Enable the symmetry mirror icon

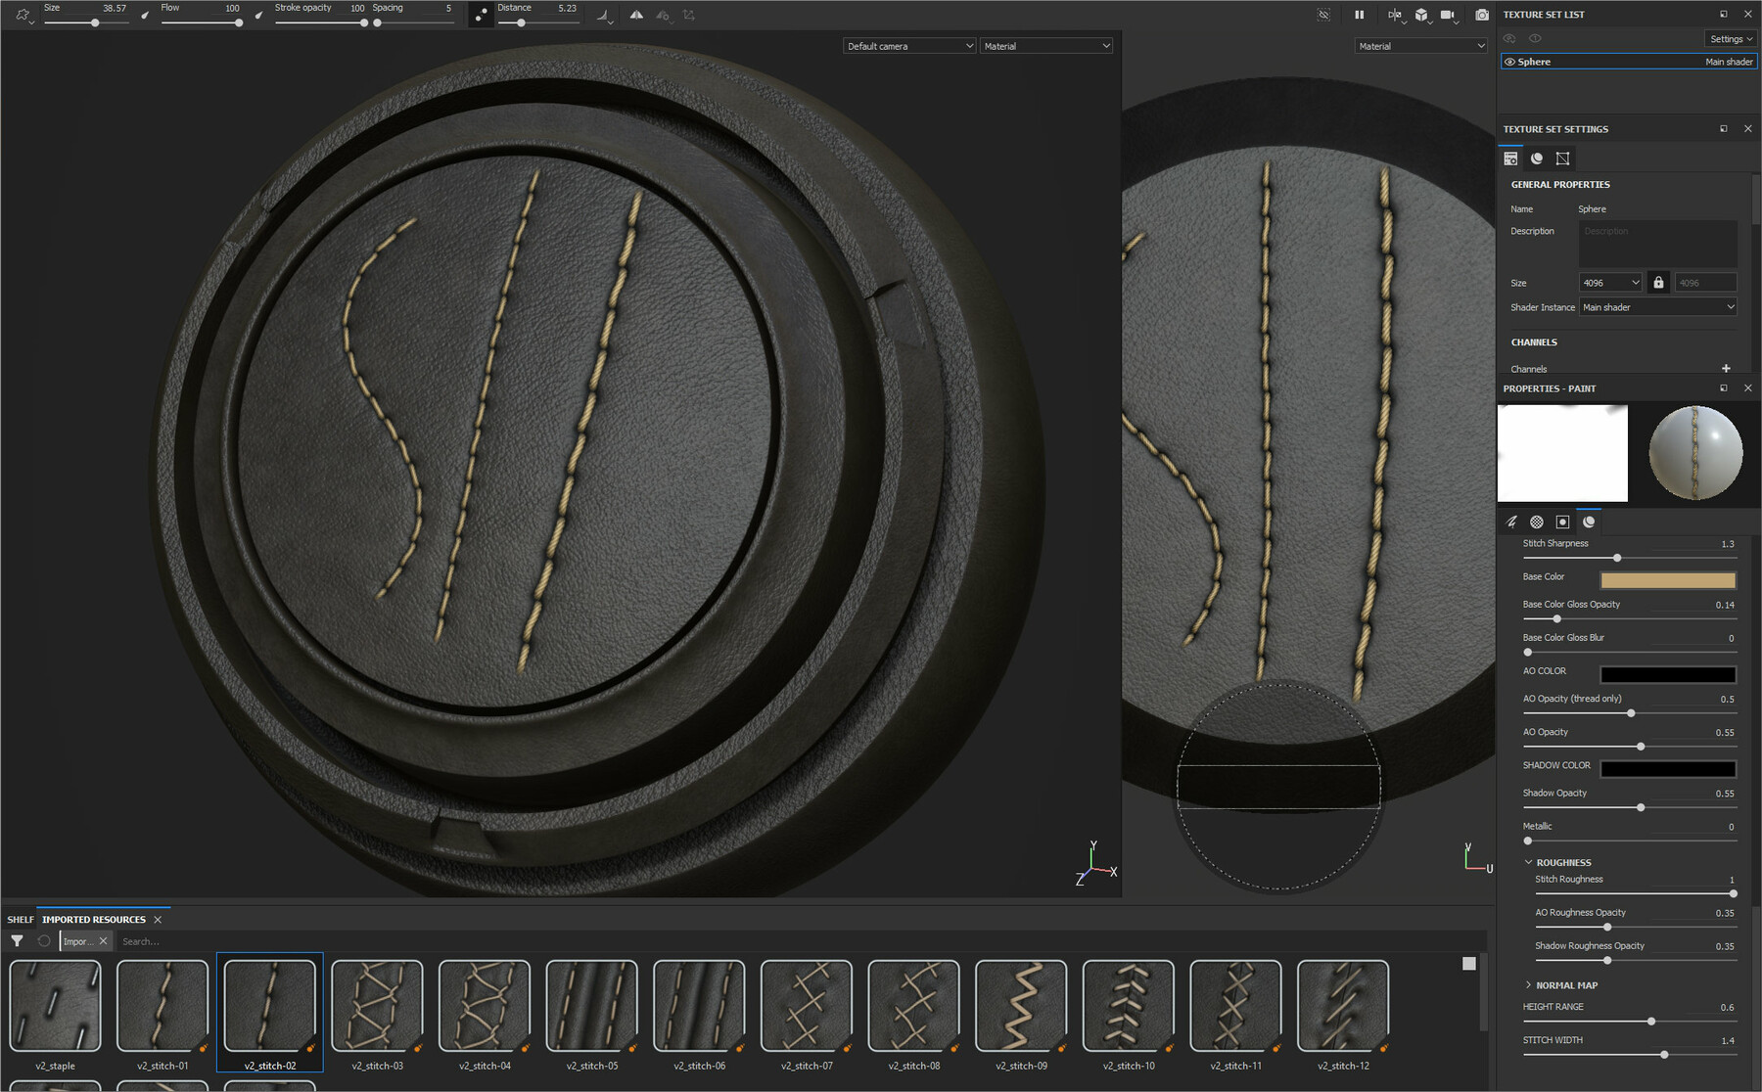coord(636,15)
